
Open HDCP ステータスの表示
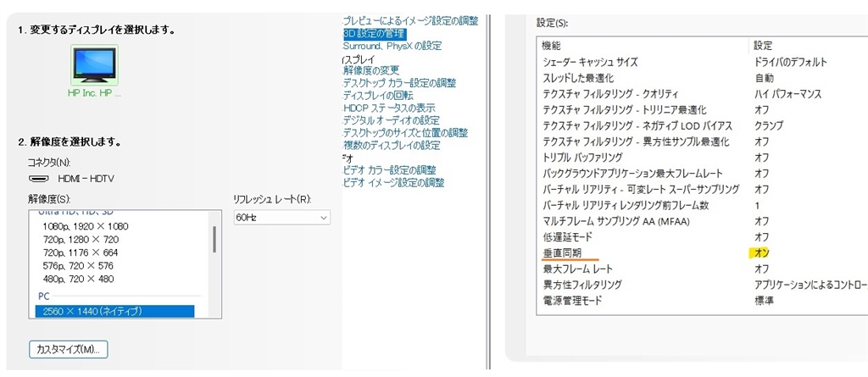389,108
